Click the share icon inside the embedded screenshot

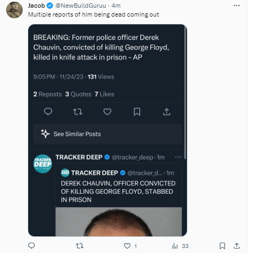(166, 112)
